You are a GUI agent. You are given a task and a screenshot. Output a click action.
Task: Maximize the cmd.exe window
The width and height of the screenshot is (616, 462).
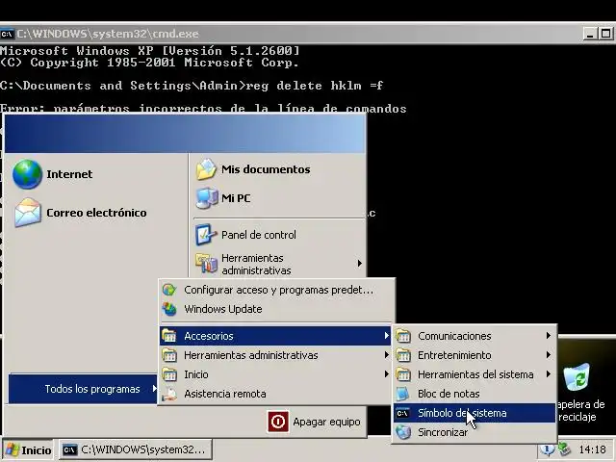[605, 34]
